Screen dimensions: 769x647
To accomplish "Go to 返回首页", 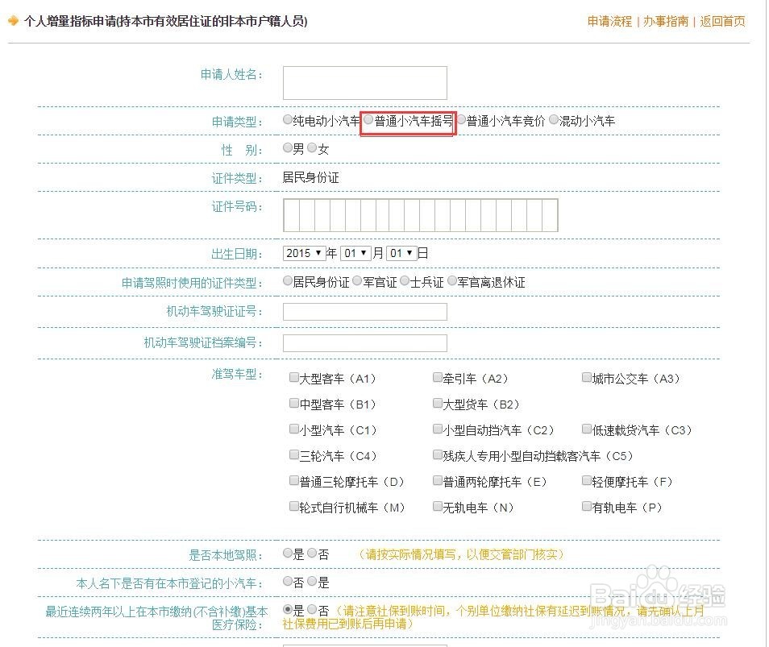I will [723, 22].
